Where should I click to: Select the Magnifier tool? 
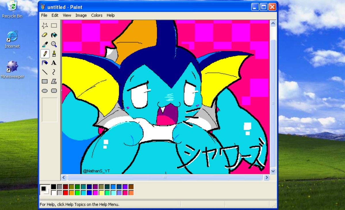click(x=54, y=44)
